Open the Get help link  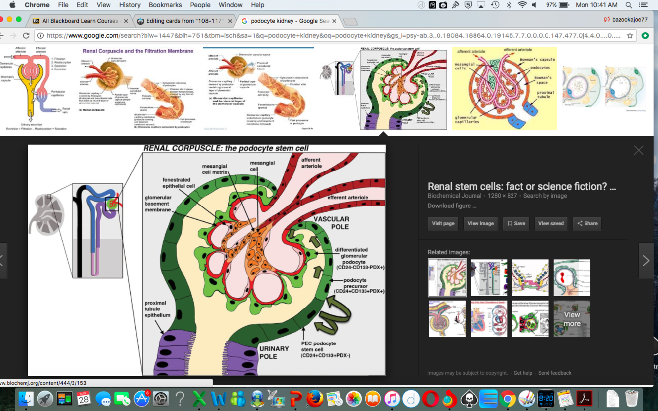coord(523,373)
